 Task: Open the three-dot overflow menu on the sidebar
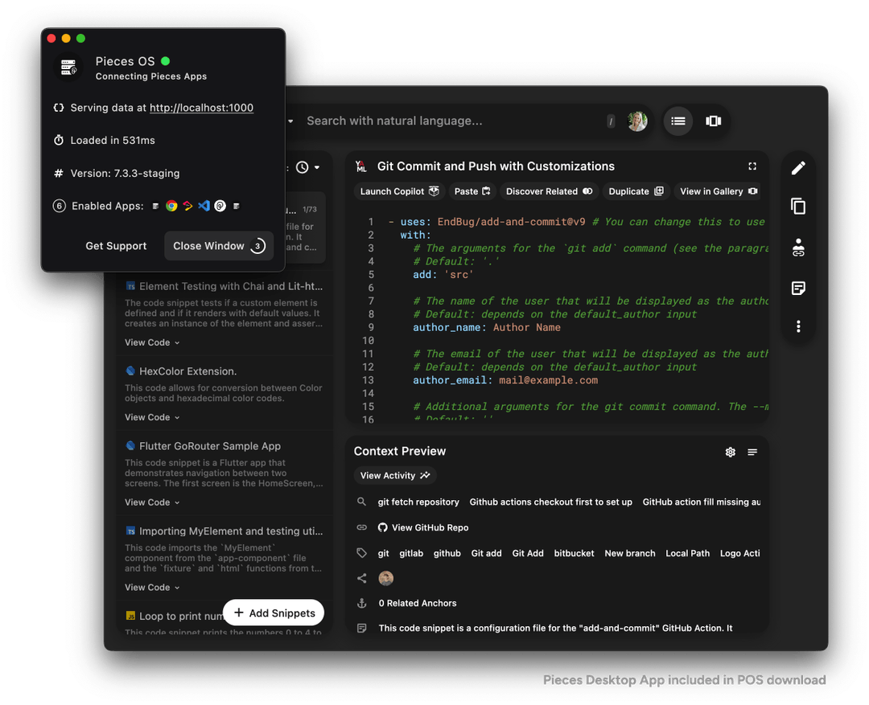click(797, 326)
